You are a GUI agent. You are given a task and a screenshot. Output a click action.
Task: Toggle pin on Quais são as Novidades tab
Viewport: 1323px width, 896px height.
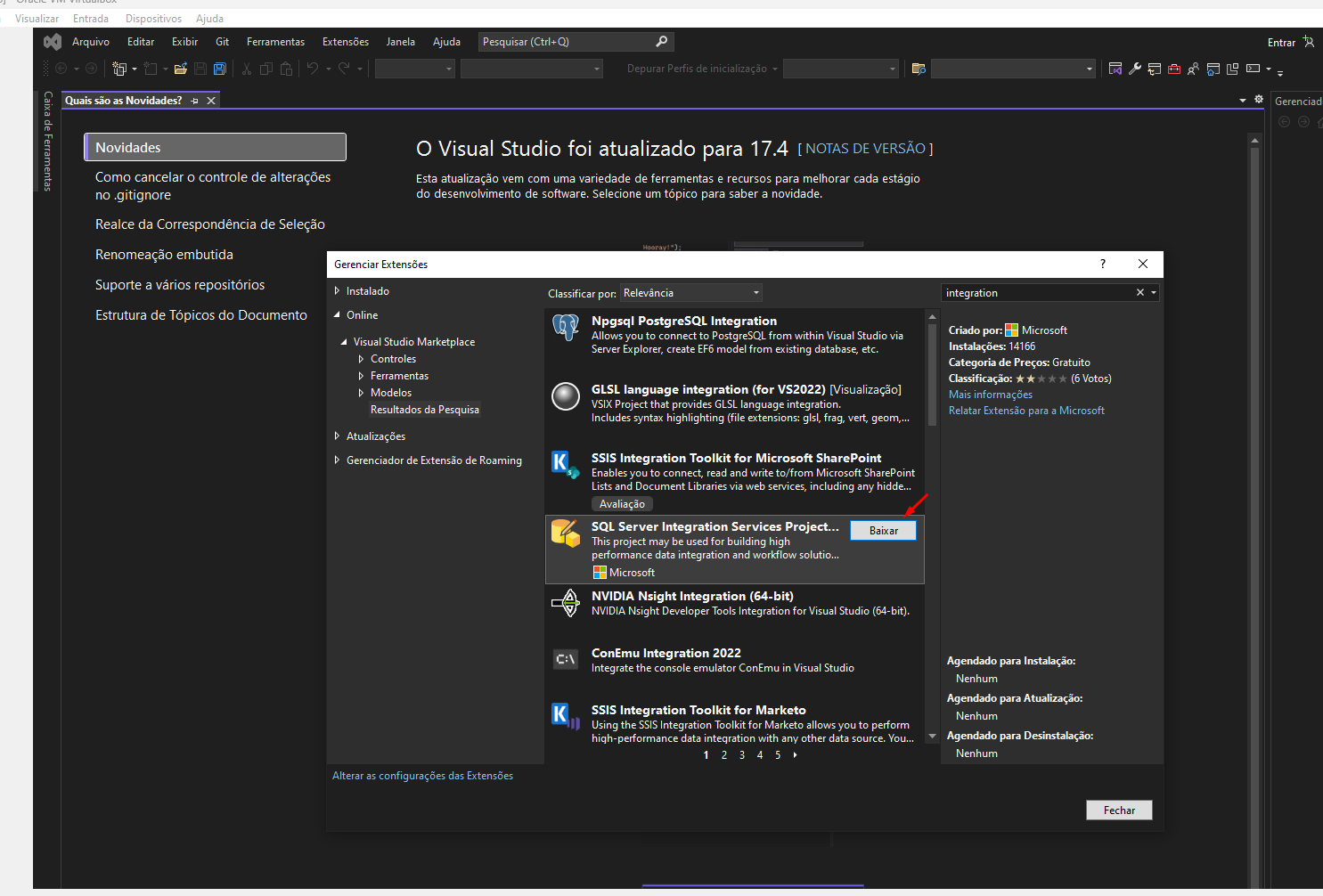(194, 101)
